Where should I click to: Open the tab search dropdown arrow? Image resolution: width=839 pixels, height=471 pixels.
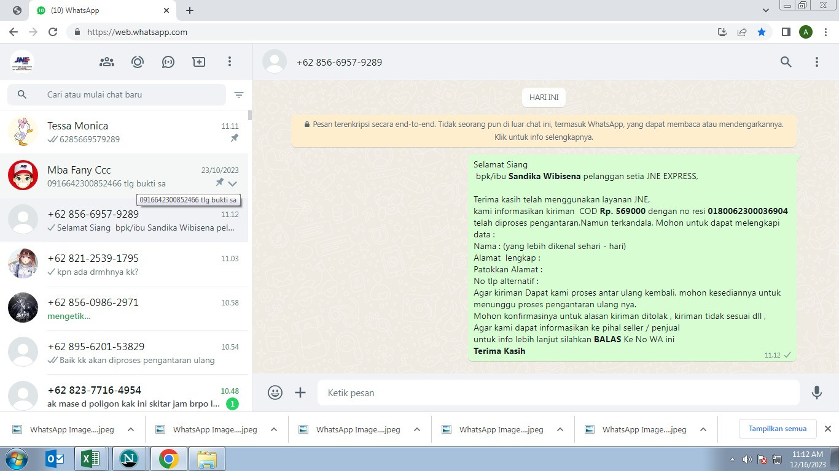tap(766, 10)
